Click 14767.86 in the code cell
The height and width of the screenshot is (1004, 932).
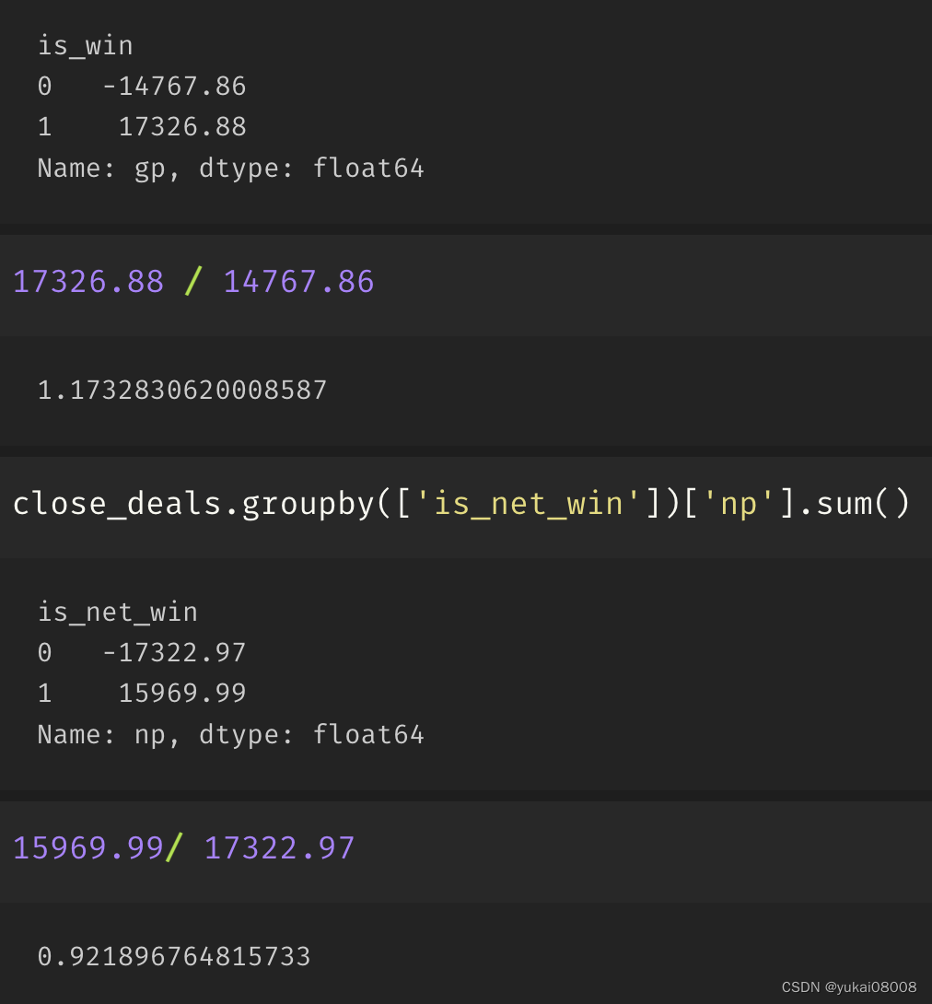[x=298, y=282]
